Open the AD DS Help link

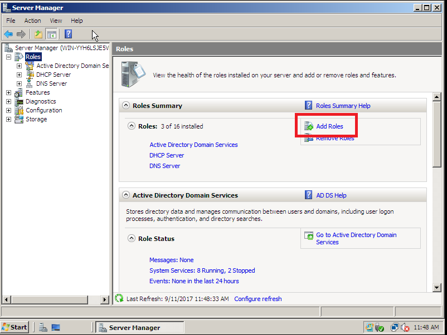point(331,195)
